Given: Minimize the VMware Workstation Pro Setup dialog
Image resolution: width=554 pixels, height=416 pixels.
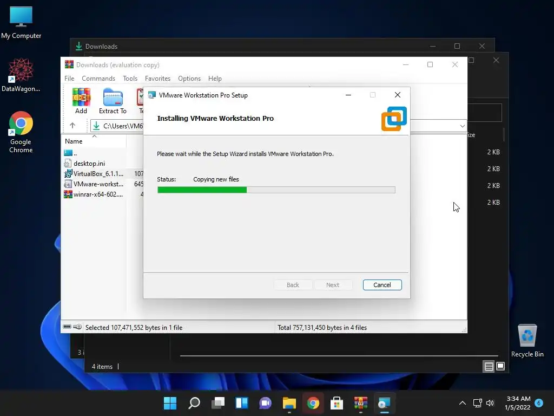Looking at the screenshot, I should point(348,95).
